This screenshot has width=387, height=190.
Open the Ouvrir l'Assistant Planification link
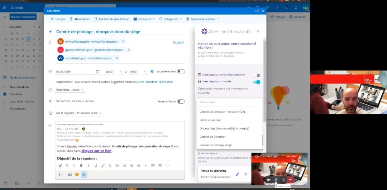[x=154, y=82]
